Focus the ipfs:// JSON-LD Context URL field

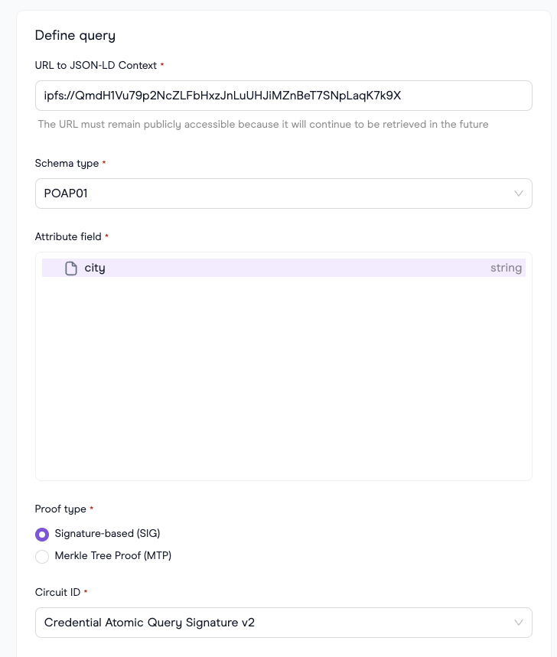284,96
